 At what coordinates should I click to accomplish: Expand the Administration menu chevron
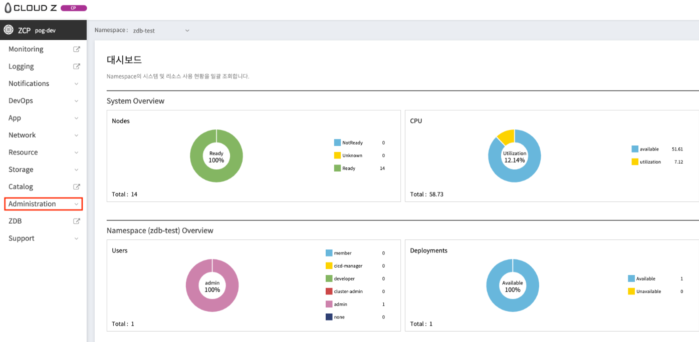(x=77, y=204)
